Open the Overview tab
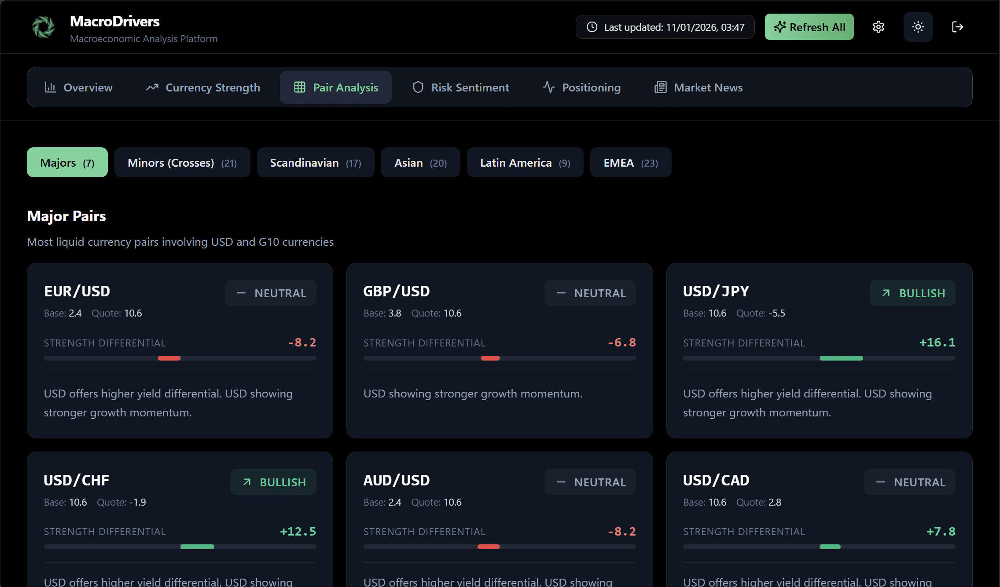This screenshot has width=1000, height=587. coord(79,88)
